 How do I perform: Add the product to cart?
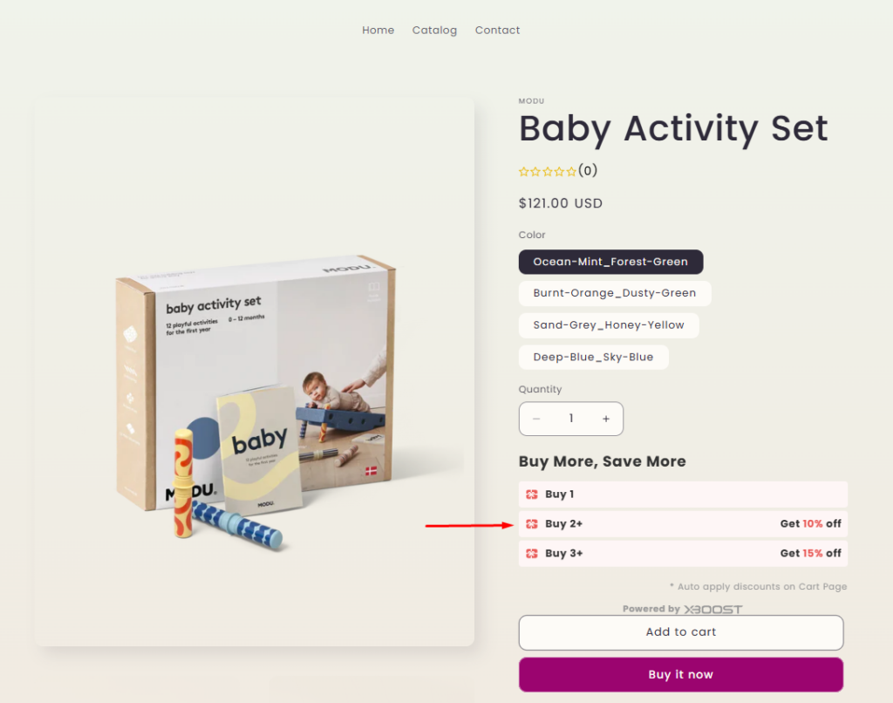point(681,632)
